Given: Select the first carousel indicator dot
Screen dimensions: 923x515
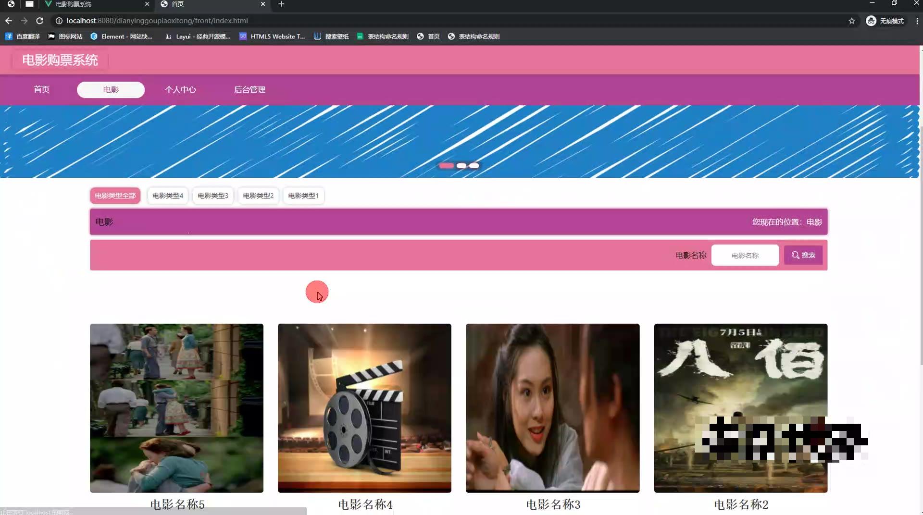Looking at the screenshot, I should [446, 166].
